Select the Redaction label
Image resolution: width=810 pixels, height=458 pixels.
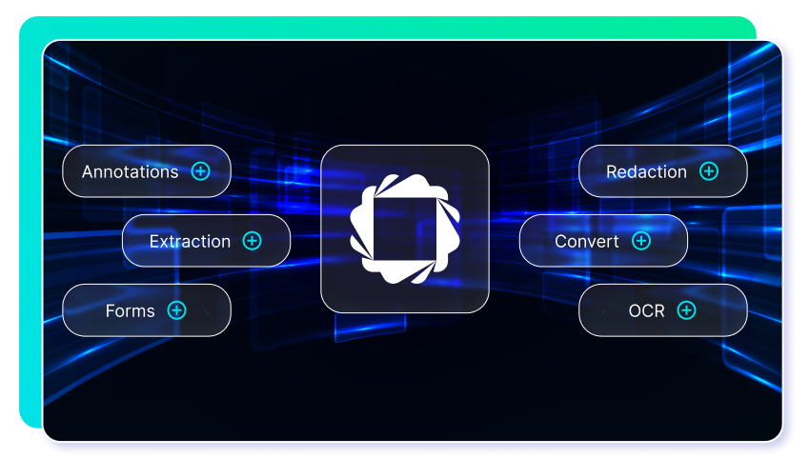[x=646, y=171]
